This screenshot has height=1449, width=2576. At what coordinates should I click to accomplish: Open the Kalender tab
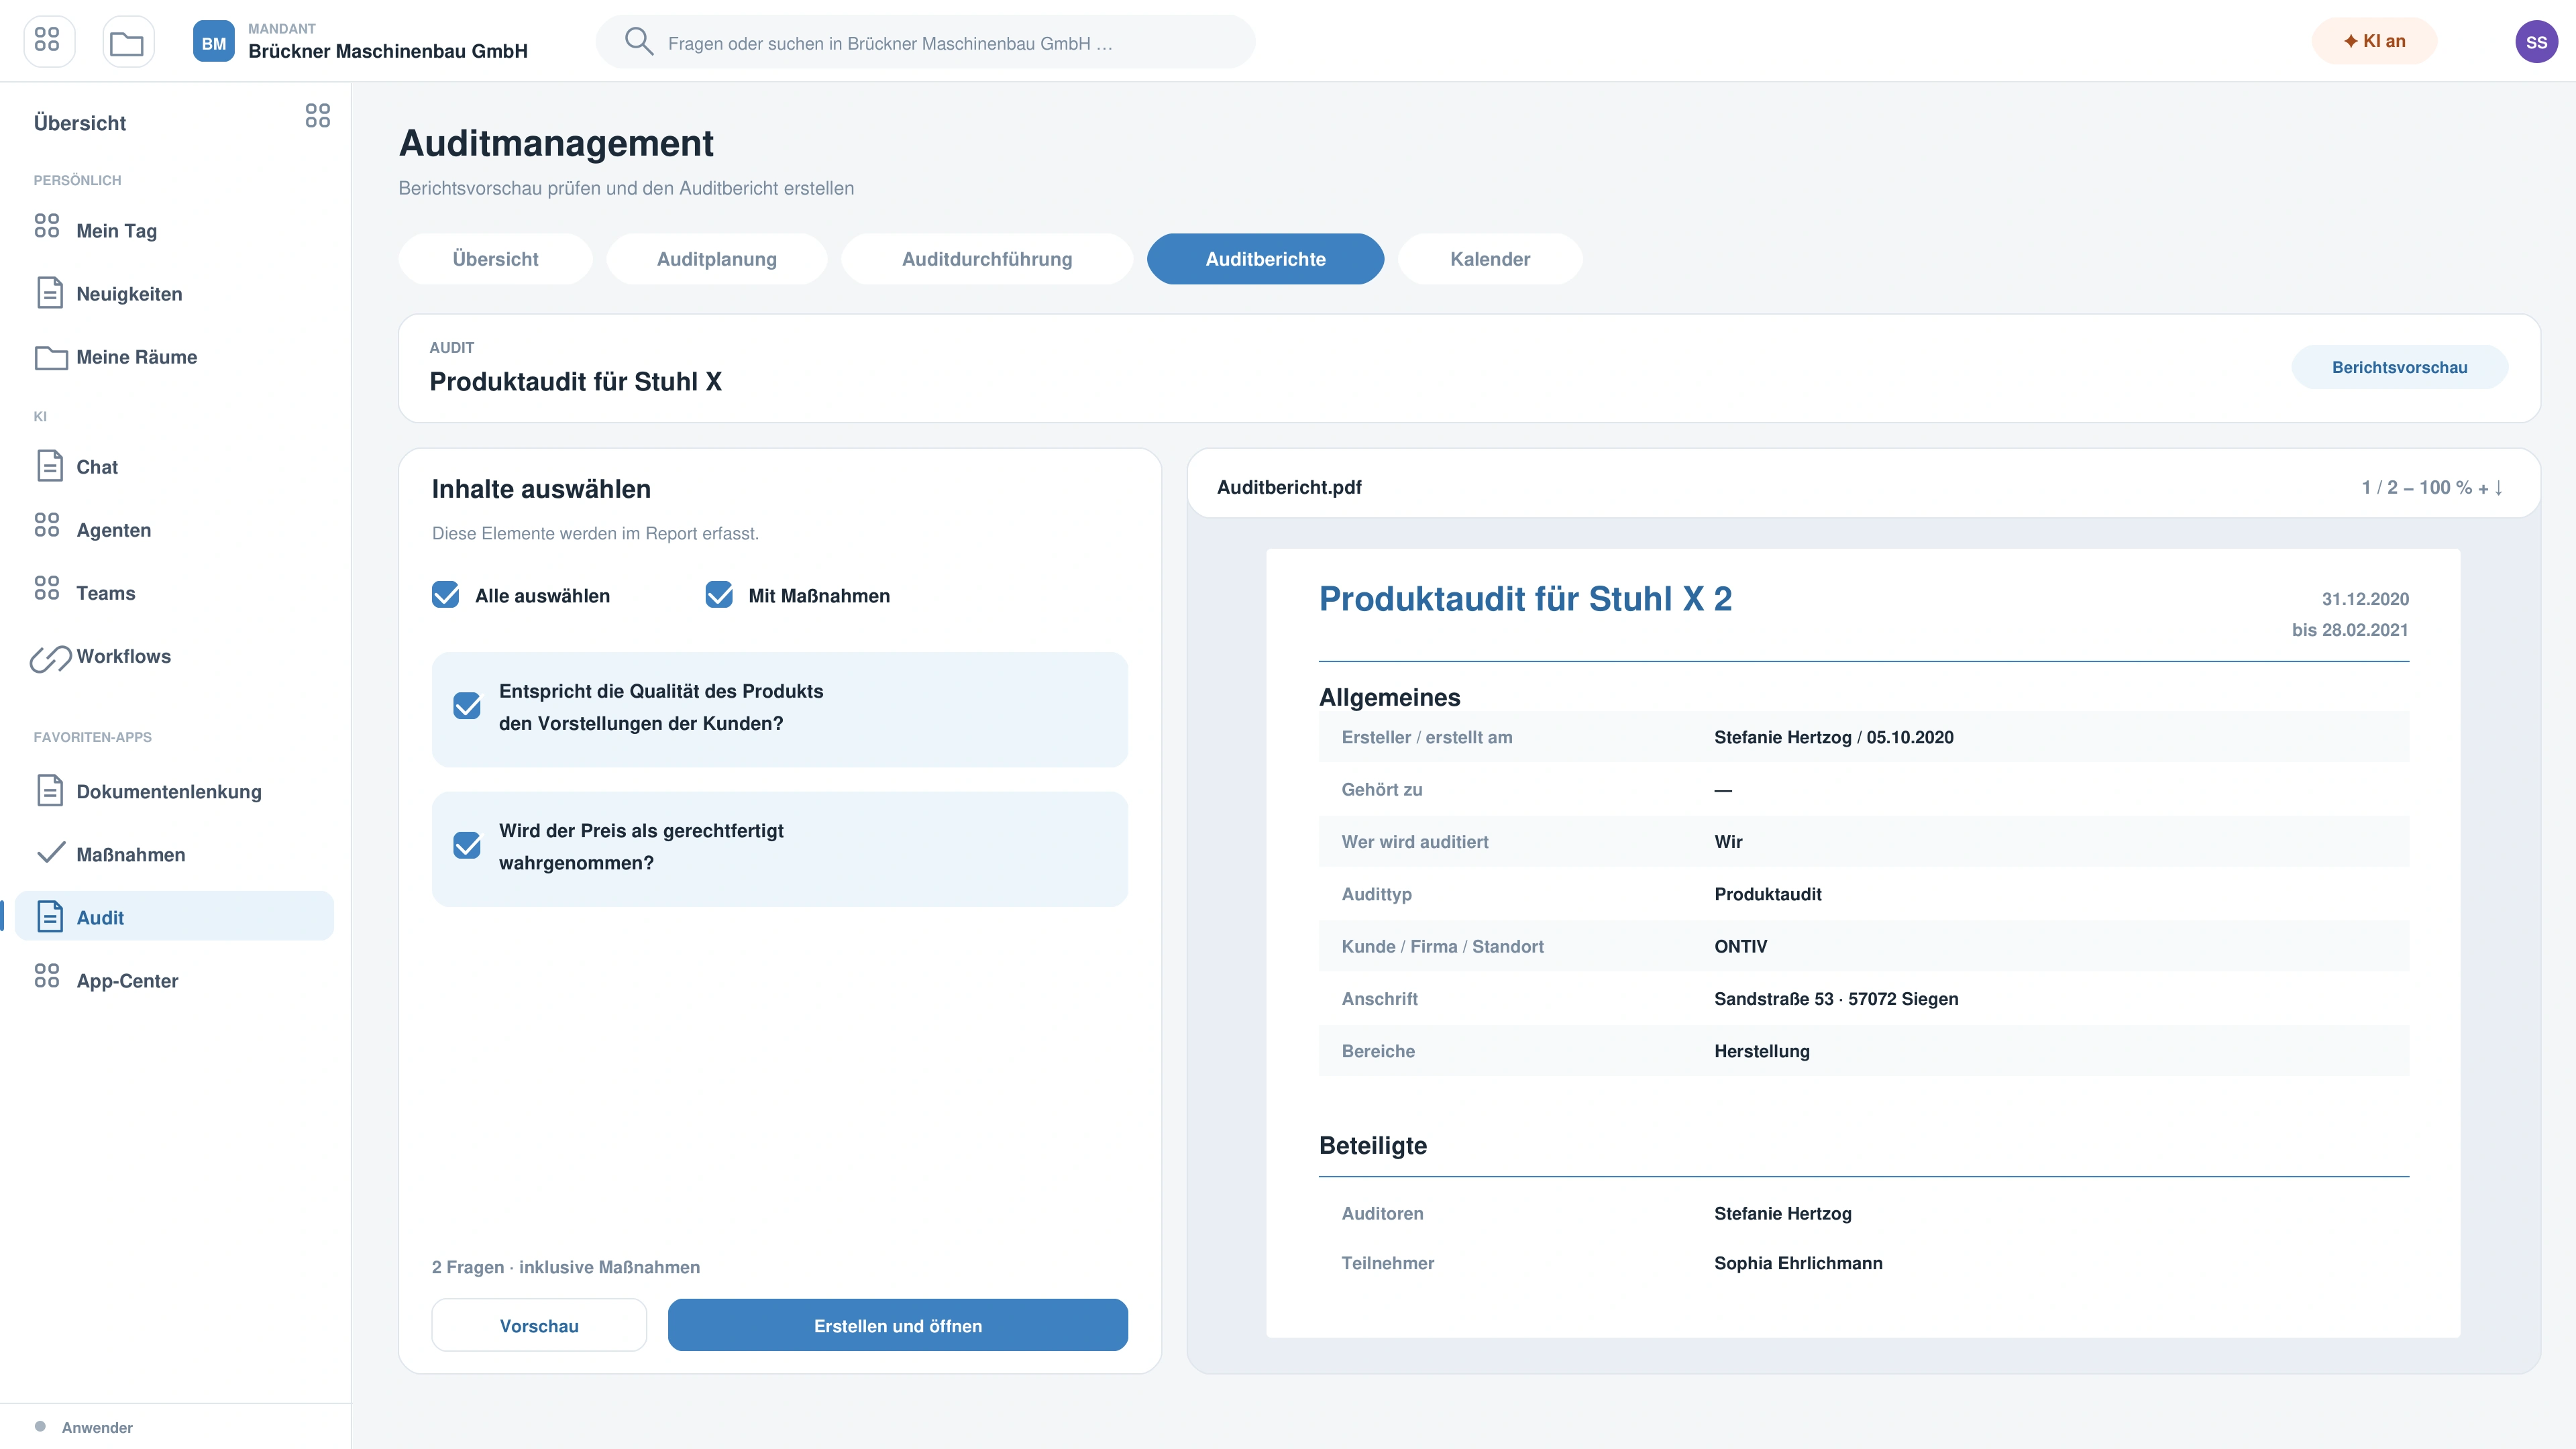pos(1489,259)
